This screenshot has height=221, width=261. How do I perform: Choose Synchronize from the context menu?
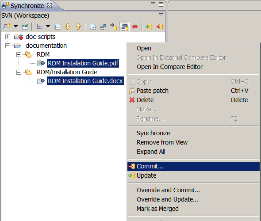pyautogui.click(x=193, y=133)
